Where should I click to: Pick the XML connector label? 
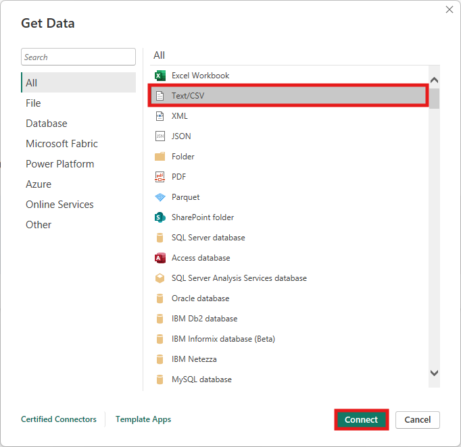point(180,116)
